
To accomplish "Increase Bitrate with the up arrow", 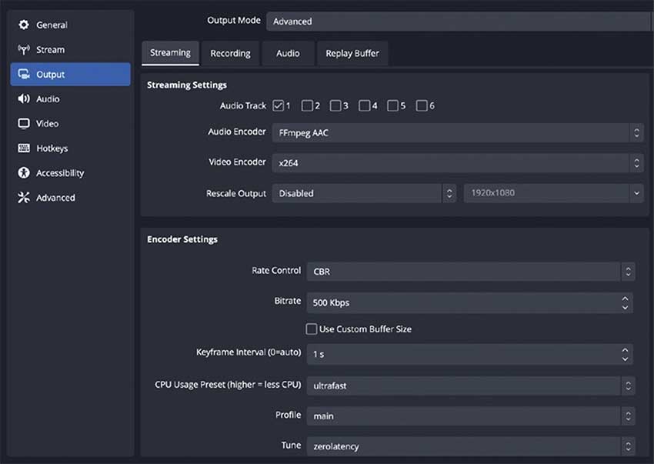I will (x=626, y=299).
